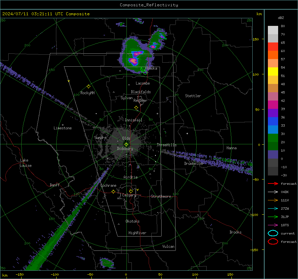The image size is (298, 279).
Task: Select the Brooks label
Action: (235, 232)
